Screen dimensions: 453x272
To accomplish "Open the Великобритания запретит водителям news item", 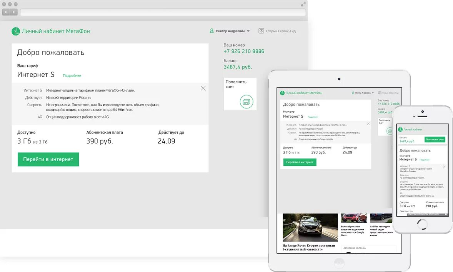I will 353,231.
